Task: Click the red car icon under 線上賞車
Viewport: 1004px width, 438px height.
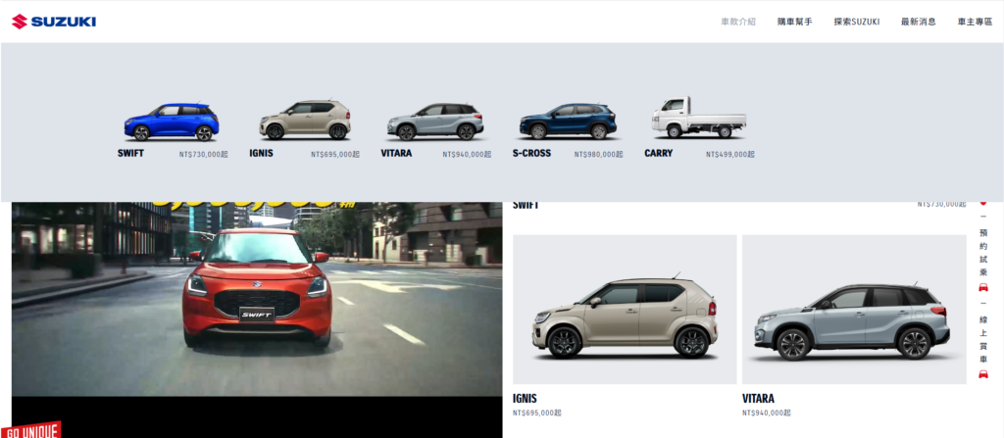Action: click(x=983, y=374)
